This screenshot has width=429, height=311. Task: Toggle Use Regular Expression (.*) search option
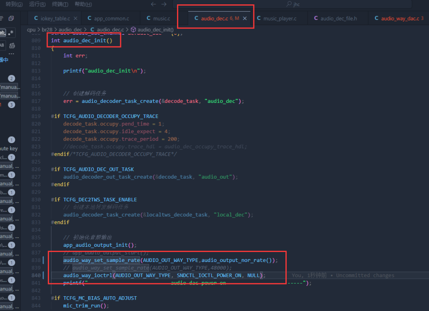point(11,33)
